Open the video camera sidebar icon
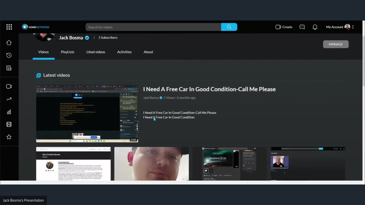 [9, 87]
